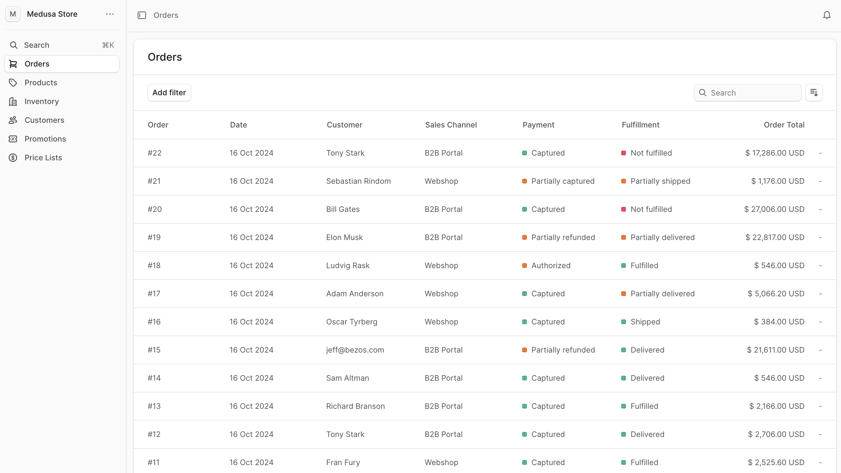Toggle the sidebar collapse icon
Image resolution: width=841 pixels, height=473 pixels.
[142, 15]
